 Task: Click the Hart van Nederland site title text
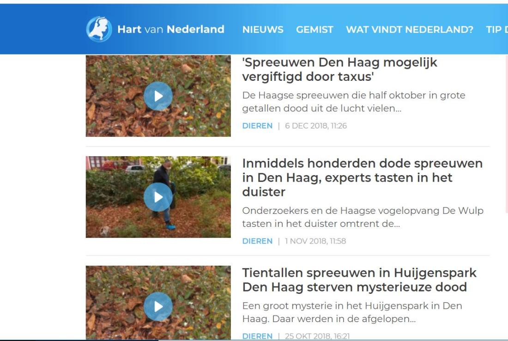tap(171, 29)
